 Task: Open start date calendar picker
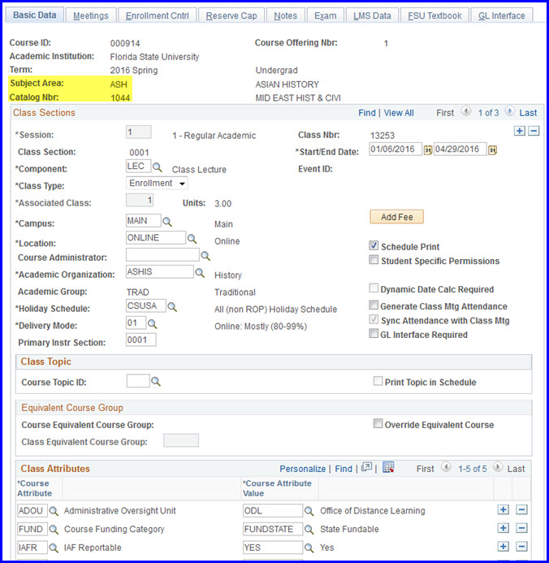coord(427,149)
